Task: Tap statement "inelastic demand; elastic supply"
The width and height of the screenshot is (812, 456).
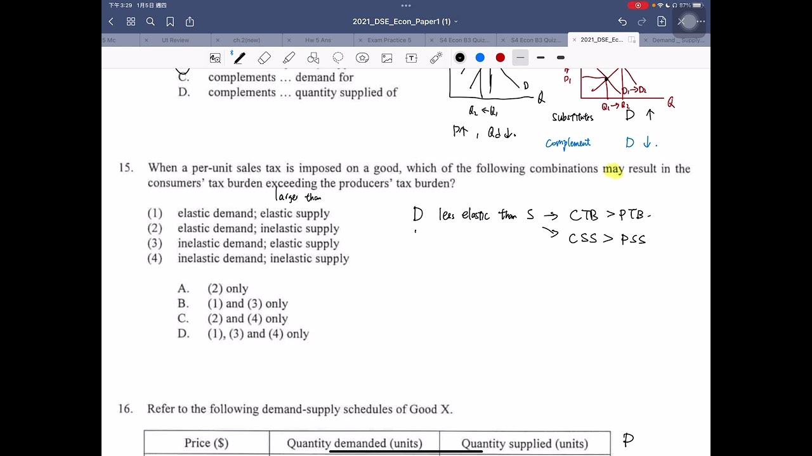Action: click(x=258, y=244)
